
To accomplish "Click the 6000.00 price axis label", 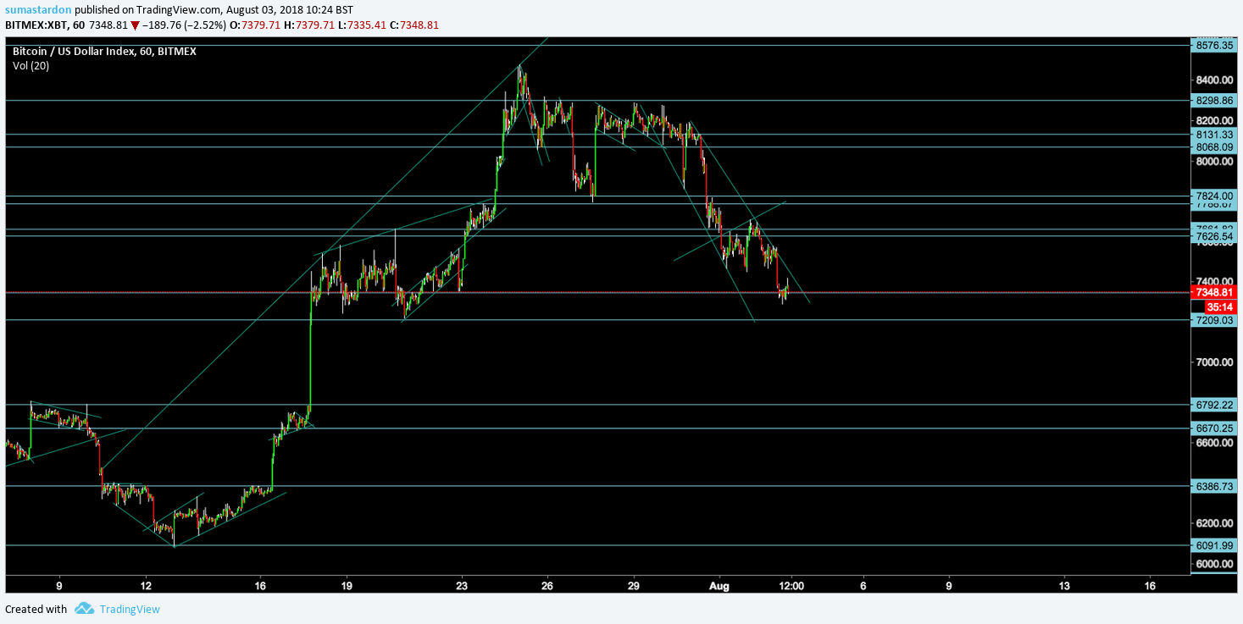I will pyautogui.click(x=1213, y=563).
